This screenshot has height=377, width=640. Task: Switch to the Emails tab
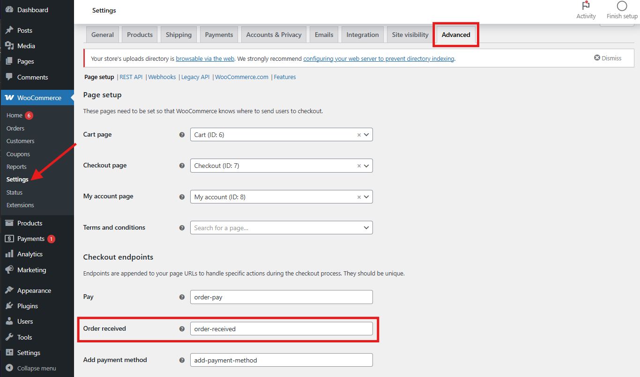click(324, 35)
